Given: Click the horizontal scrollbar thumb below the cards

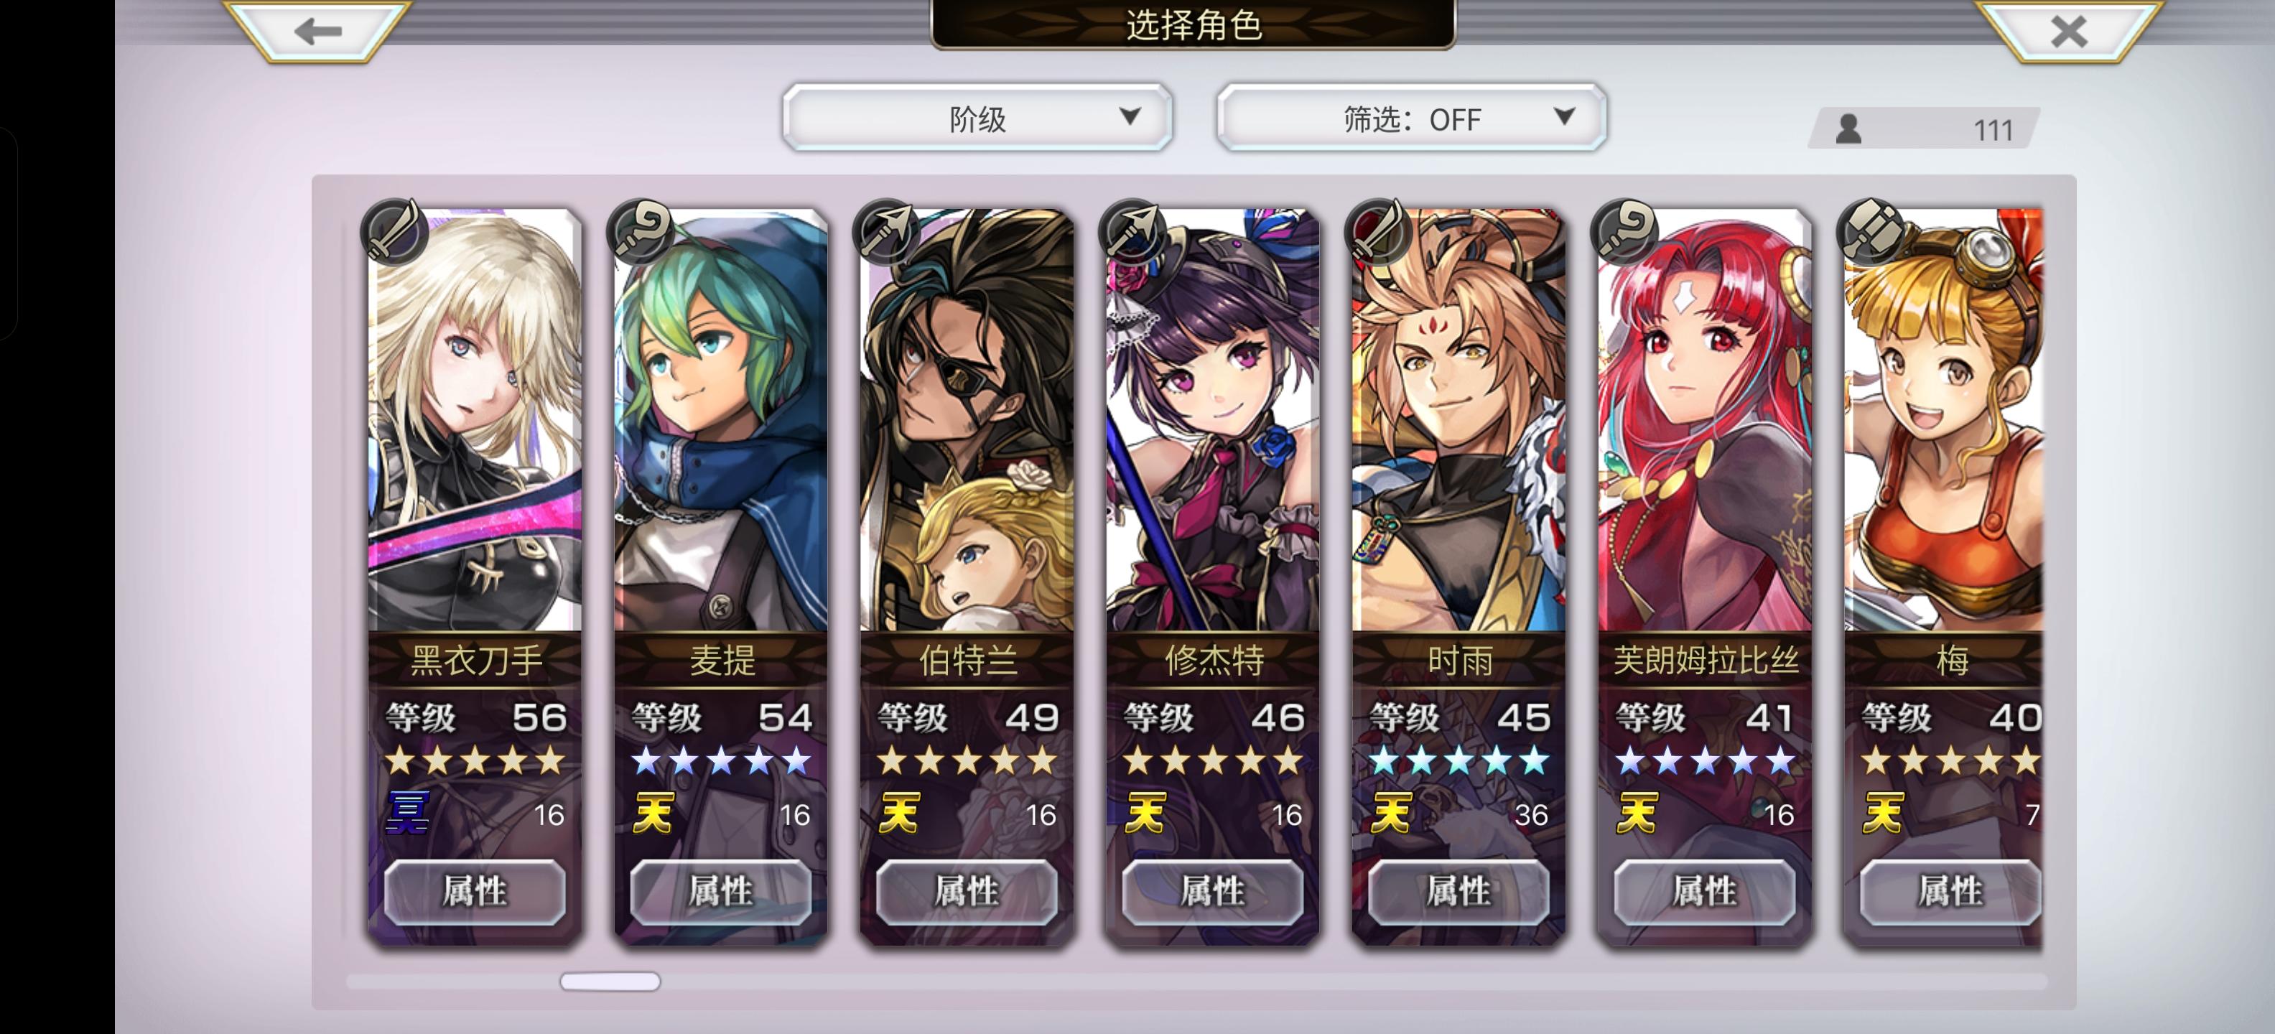Looking at the screenshot, I should [x=610, y=981].
